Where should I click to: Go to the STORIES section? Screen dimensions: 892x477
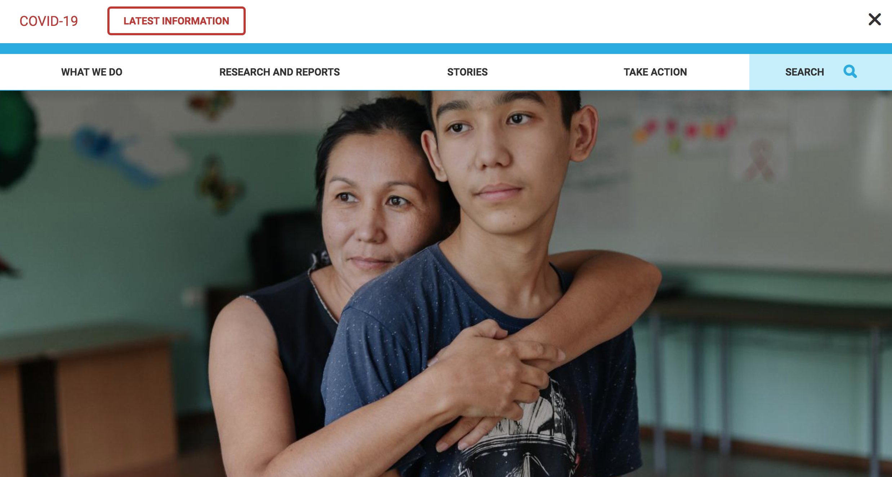pyautogui.click(x=468, y=72)
